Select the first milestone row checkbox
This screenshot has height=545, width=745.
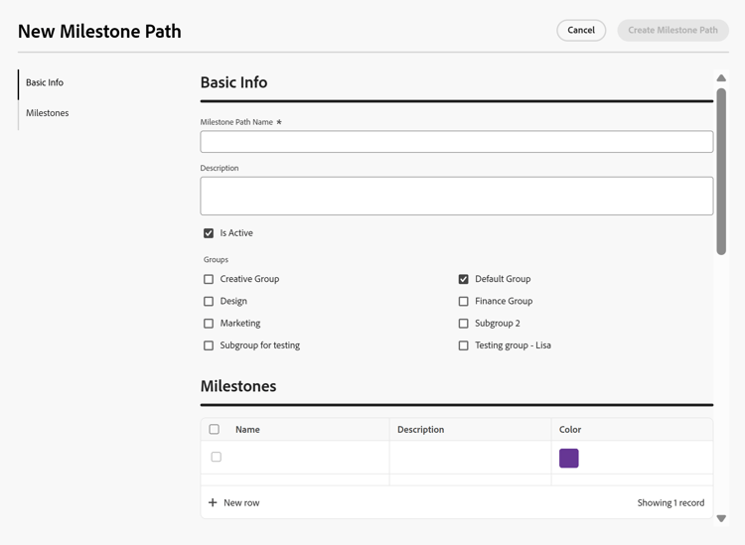[x=216, y=458]
